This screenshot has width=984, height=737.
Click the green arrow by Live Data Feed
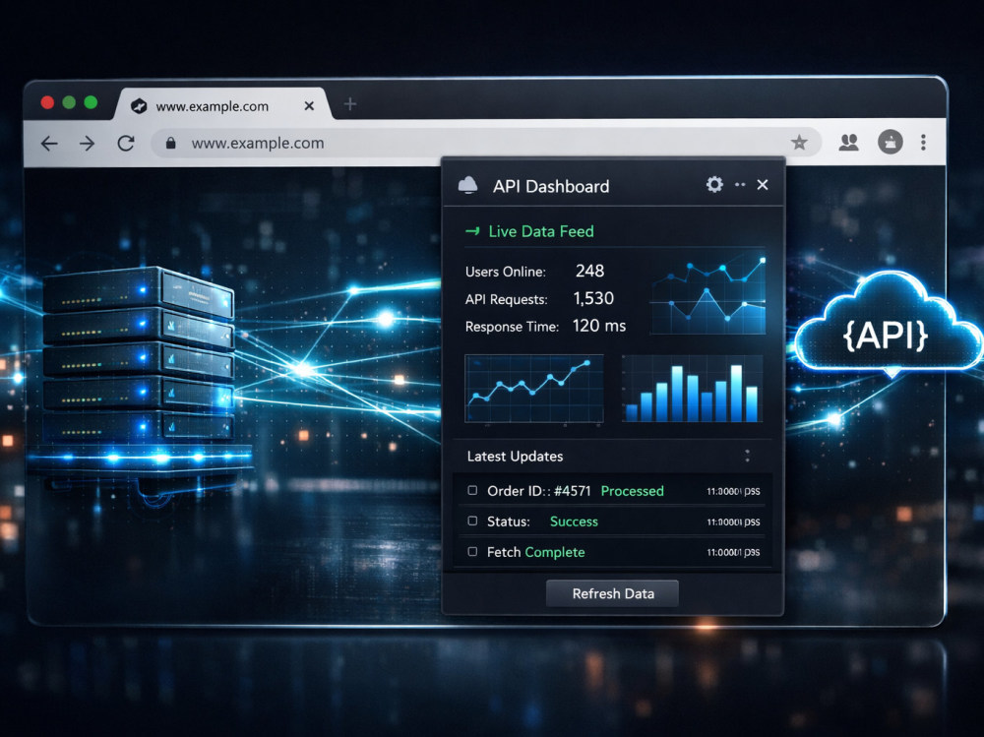(472, 231)
